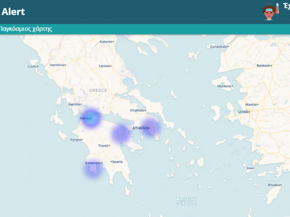Click the fever patient thermometer icon
The image size is (290, 217).
(x=271, y=12)
